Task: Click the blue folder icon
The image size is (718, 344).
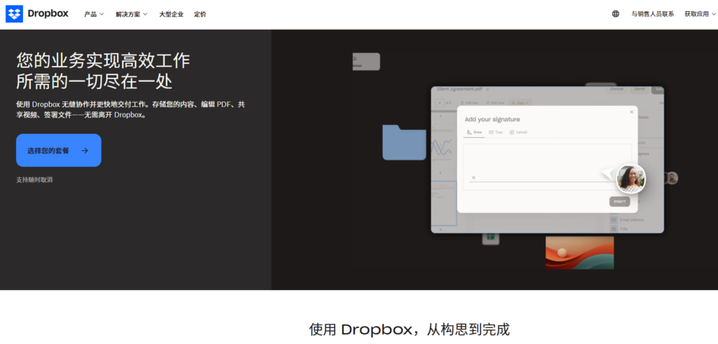Action: click(x=405, y=142)
